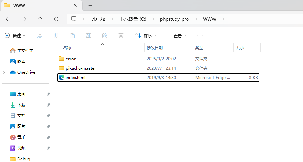Viewport: 303px width, 162px height.
Task: Open the 排序 (Sort) dropdown menu
Action: (x=146, y=36)
